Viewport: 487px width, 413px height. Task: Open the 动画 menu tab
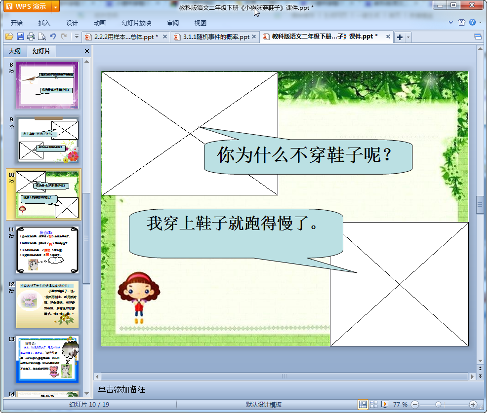(100, 23)
